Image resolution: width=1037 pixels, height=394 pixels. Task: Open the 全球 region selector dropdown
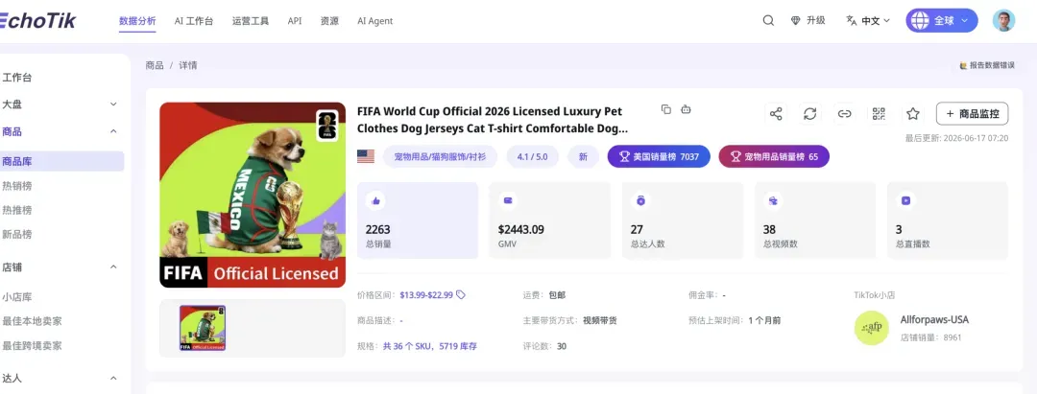[942, 20]
